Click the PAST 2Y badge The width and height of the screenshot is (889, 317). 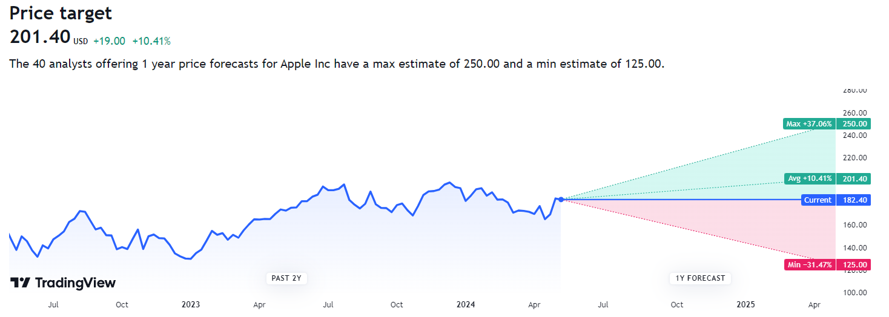tap(286, 278)
